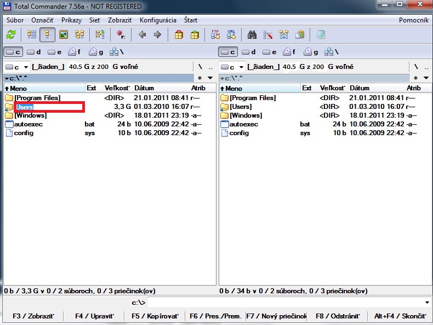This screenshot has width=433, height=325.
Task: Click the Unpack files box icon
Action: click(195, 34)
